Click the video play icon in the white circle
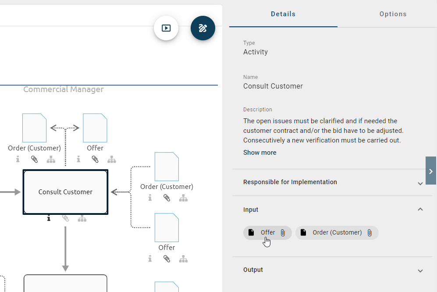 (166, 28)
